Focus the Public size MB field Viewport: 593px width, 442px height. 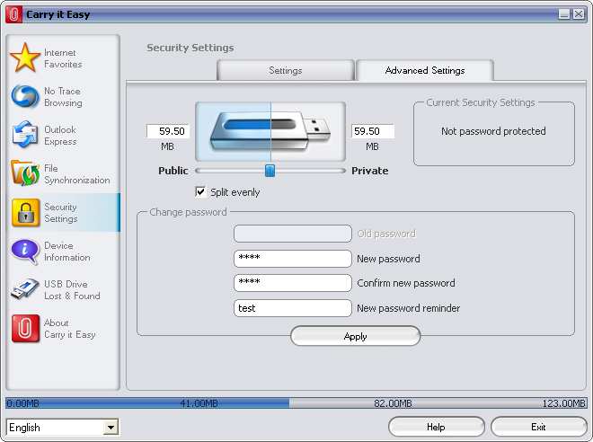coord(168,131)
